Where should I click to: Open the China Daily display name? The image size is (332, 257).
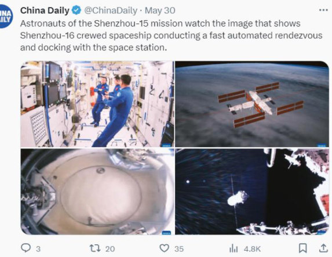[x=45, y=10]
